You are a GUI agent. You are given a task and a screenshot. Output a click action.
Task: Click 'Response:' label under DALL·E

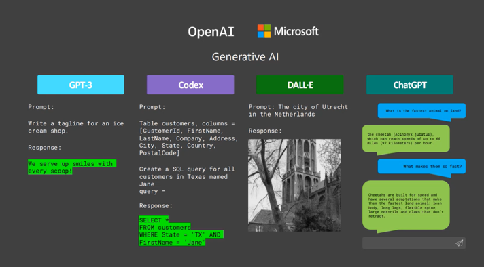pos(265,131)
